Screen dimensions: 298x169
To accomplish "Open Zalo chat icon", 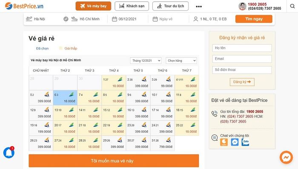I will coord(245,142).
